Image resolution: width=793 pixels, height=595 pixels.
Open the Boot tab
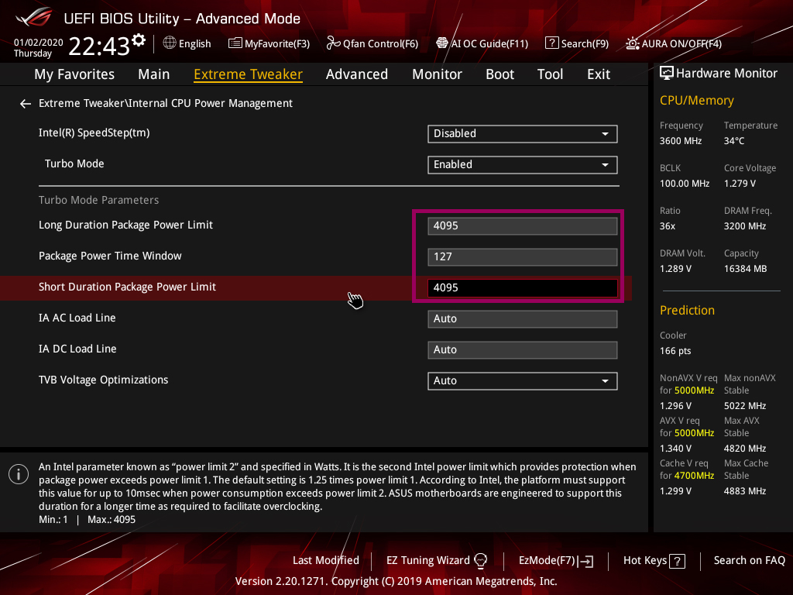click(499, 74)
